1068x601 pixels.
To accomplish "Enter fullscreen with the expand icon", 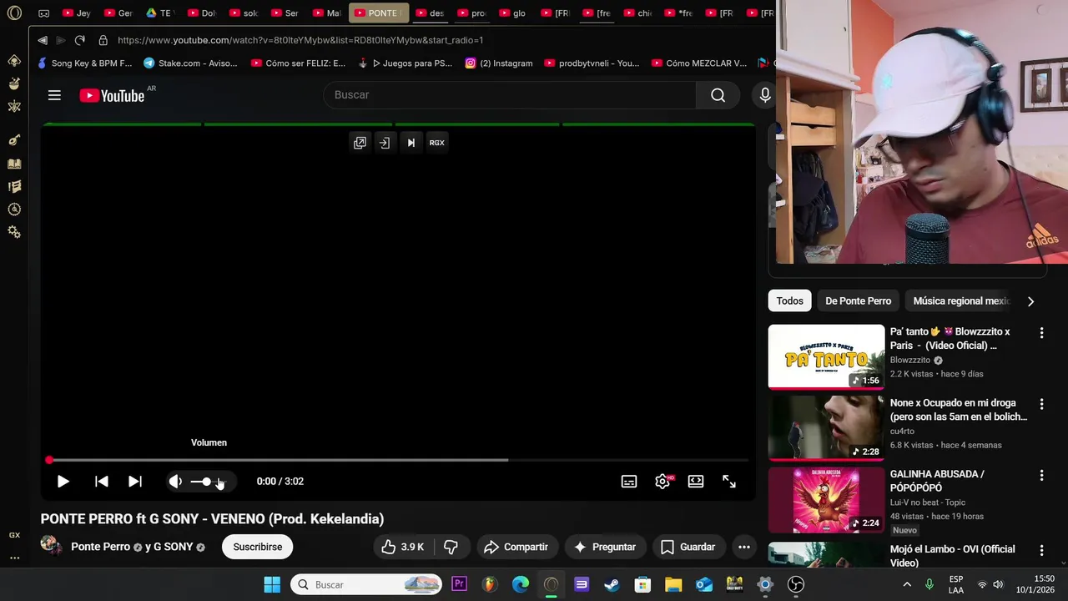I will (x=729, y=482).
